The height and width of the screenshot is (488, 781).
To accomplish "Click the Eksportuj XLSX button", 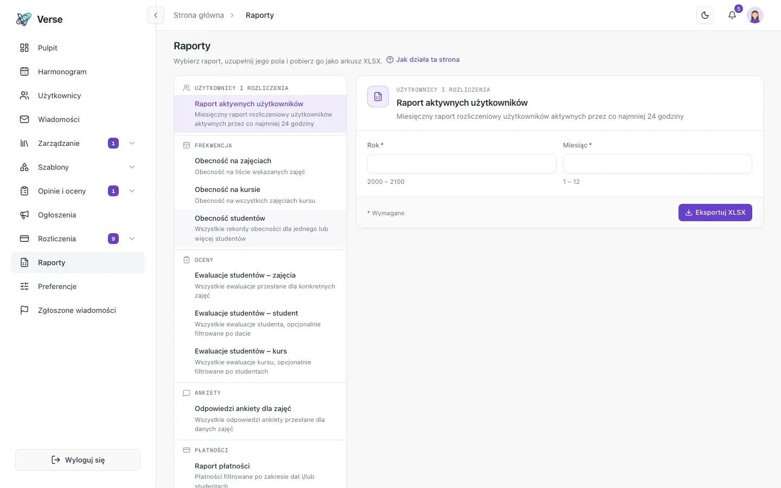I will click(715, 213).
